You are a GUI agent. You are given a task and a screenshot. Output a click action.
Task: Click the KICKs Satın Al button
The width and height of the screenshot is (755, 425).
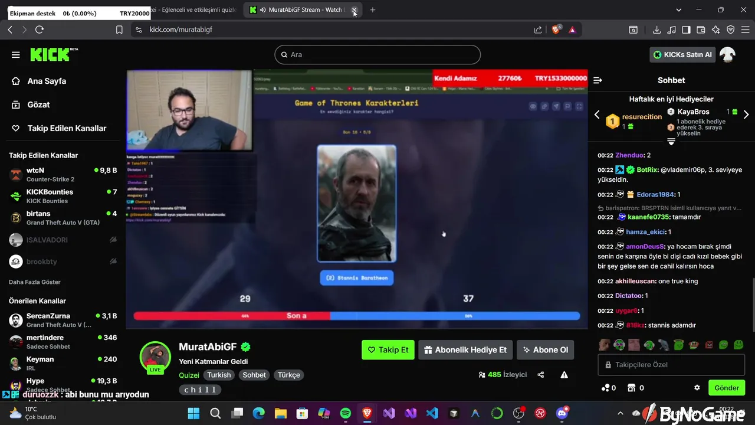point(682,54)
